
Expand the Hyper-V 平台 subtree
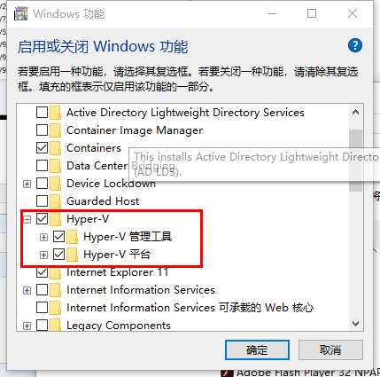[x=43, y=255]
